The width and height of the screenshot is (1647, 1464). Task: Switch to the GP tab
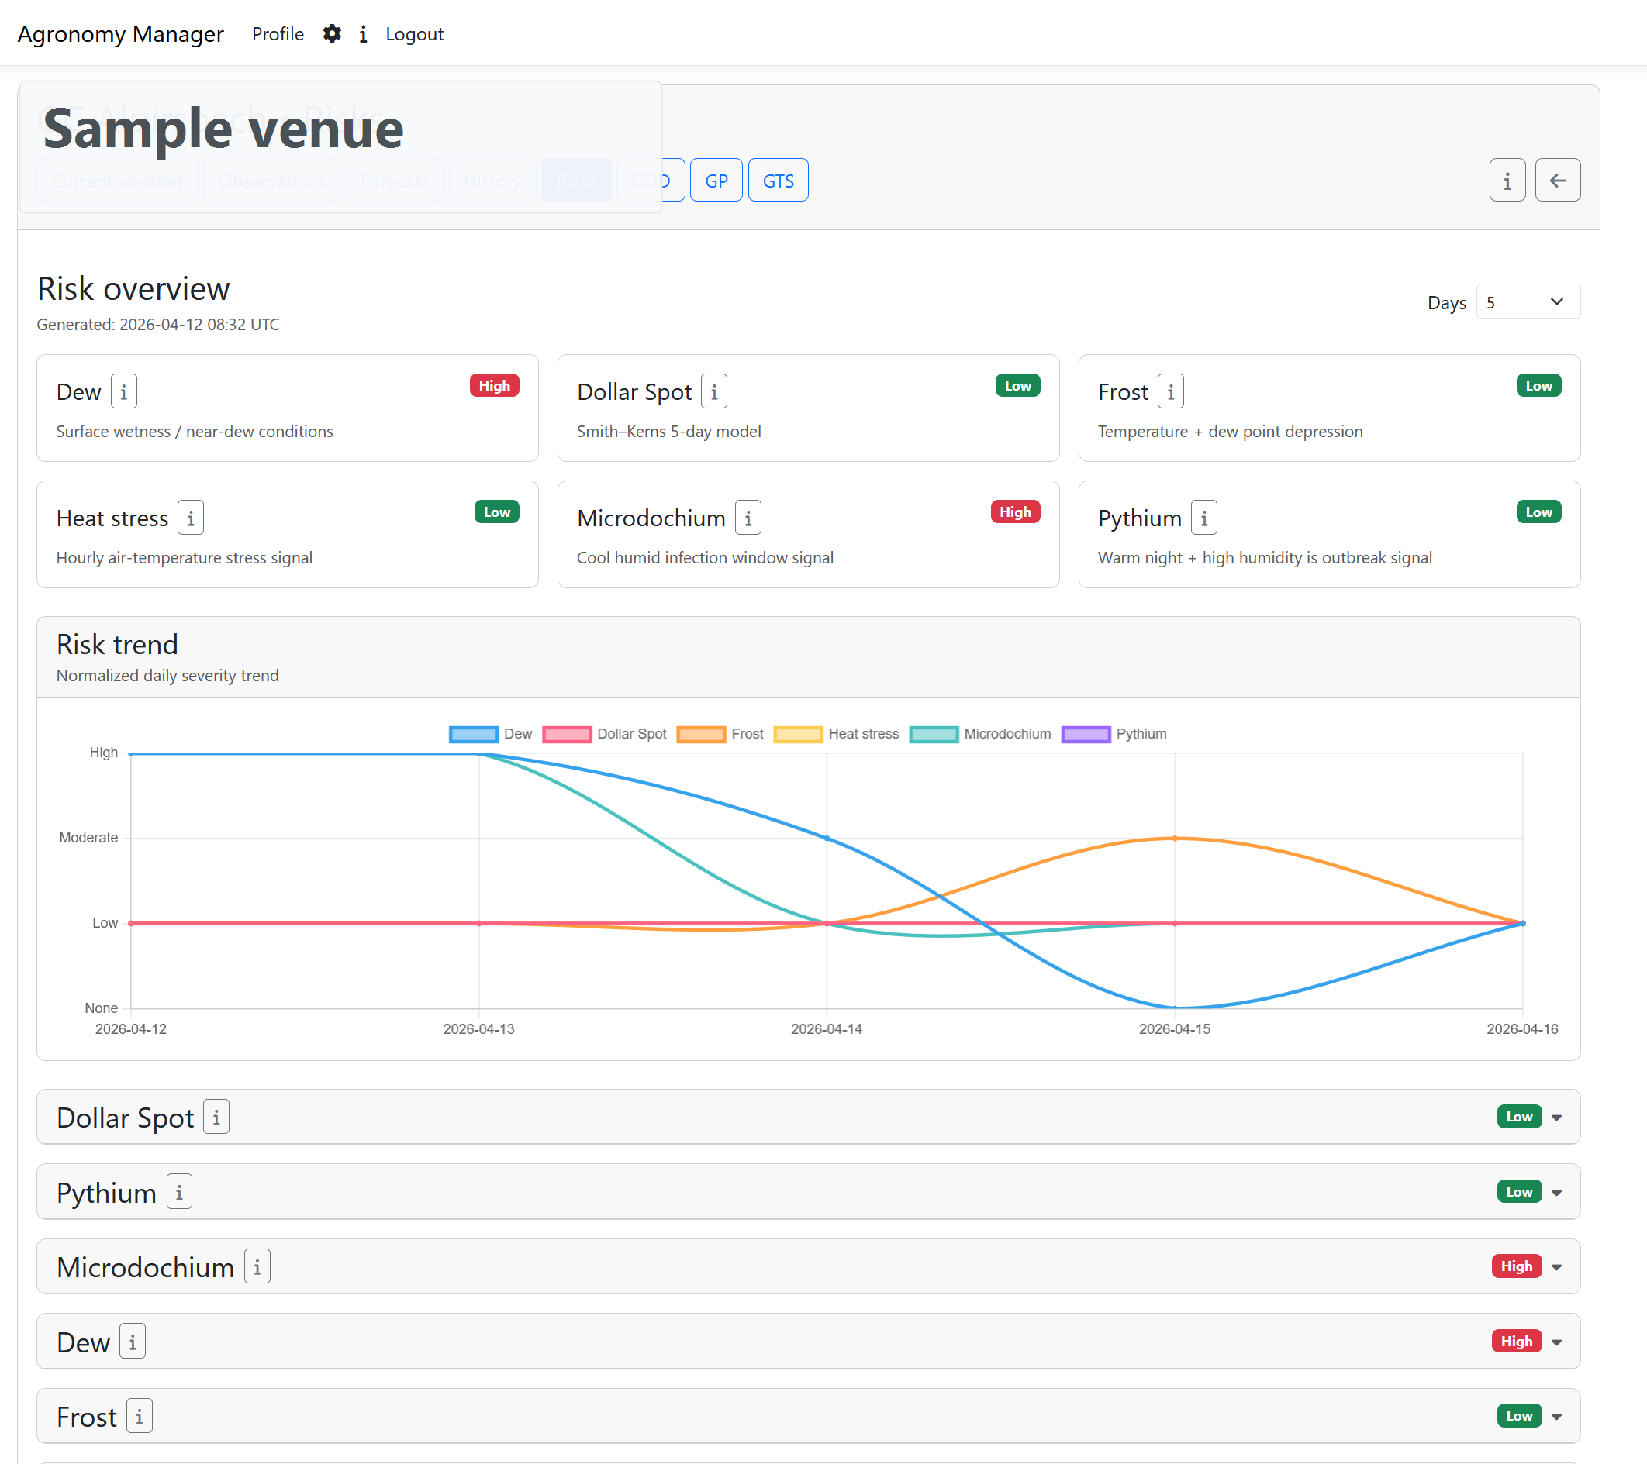point(716,181)
